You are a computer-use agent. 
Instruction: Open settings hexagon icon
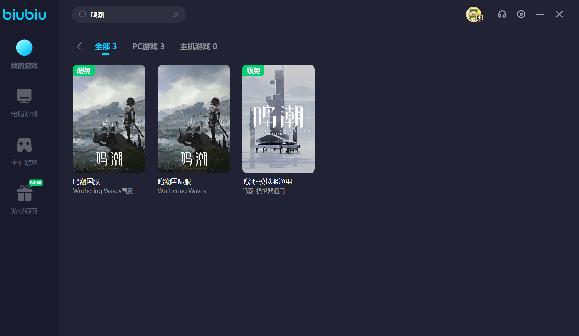coord(521,14)
